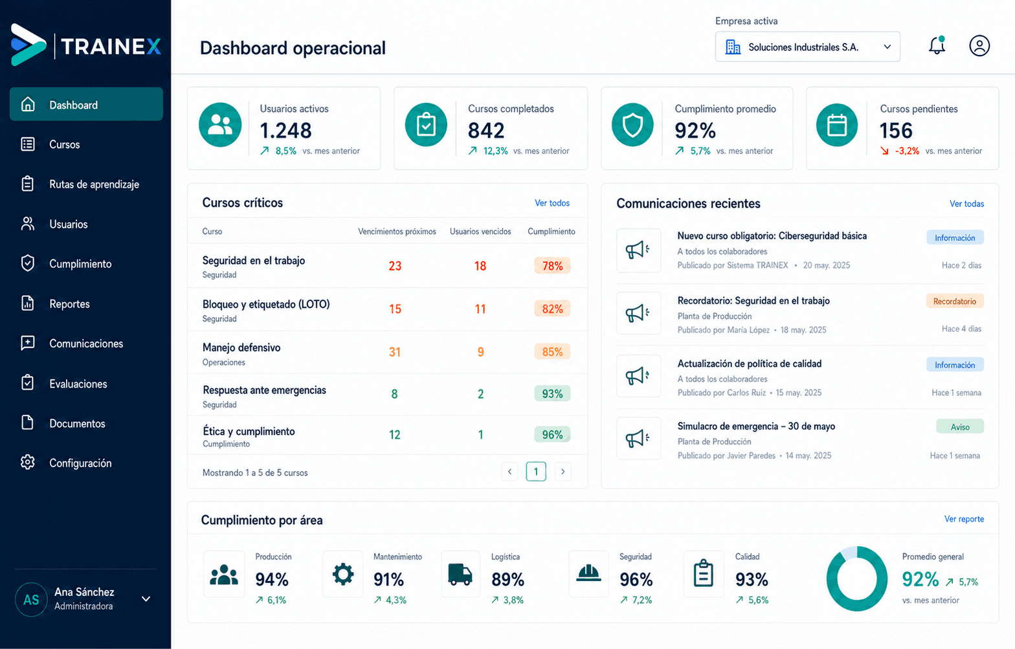
Task: Click the Logística truck icon
Action: point(461,574)
